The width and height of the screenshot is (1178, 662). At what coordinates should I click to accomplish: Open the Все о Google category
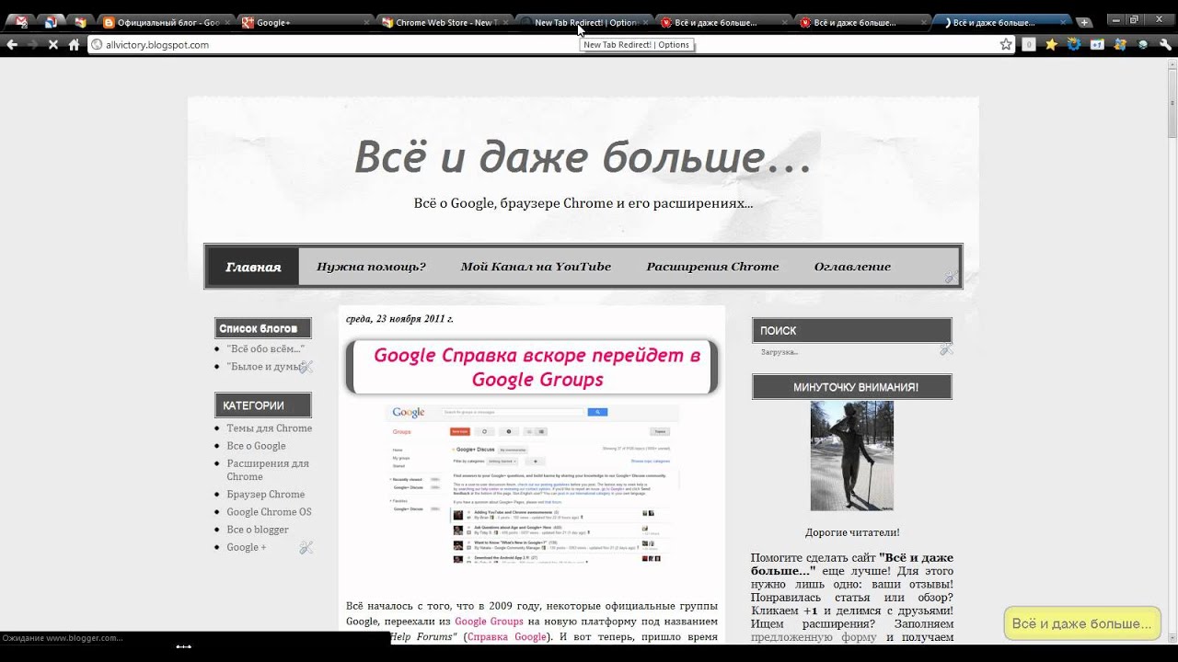coord(256,445)
